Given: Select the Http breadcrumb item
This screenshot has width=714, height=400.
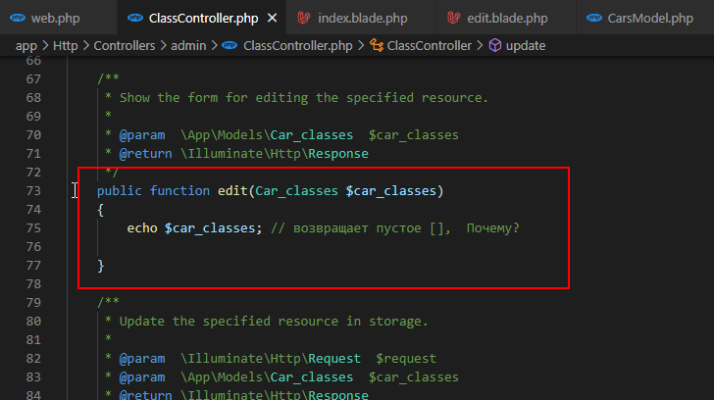Looking at the screenshot, I should click(x=66, y=45).
